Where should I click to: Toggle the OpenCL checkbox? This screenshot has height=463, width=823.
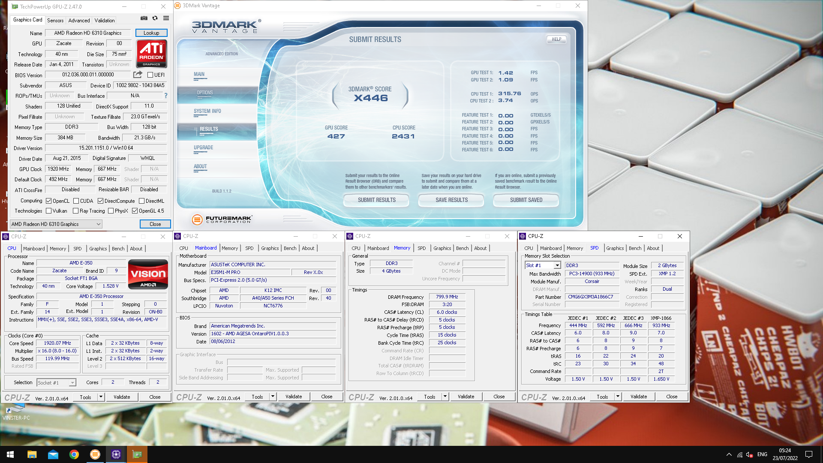[x=49, y=201]
